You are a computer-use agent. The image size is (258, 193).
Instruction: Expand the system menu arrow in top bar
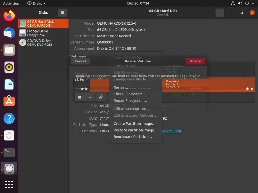click(x=253, y=3)
